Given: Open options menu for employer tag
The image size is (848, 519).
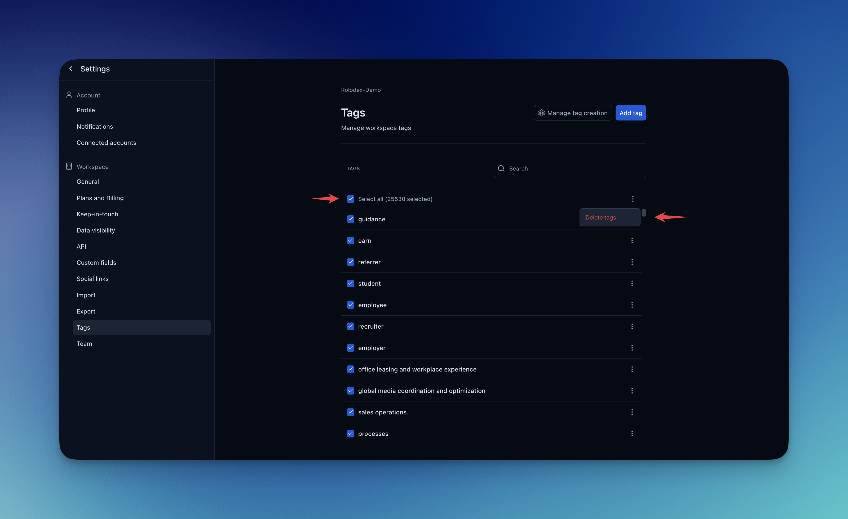Looking at the screenshot, I should [x=632, y=348].
